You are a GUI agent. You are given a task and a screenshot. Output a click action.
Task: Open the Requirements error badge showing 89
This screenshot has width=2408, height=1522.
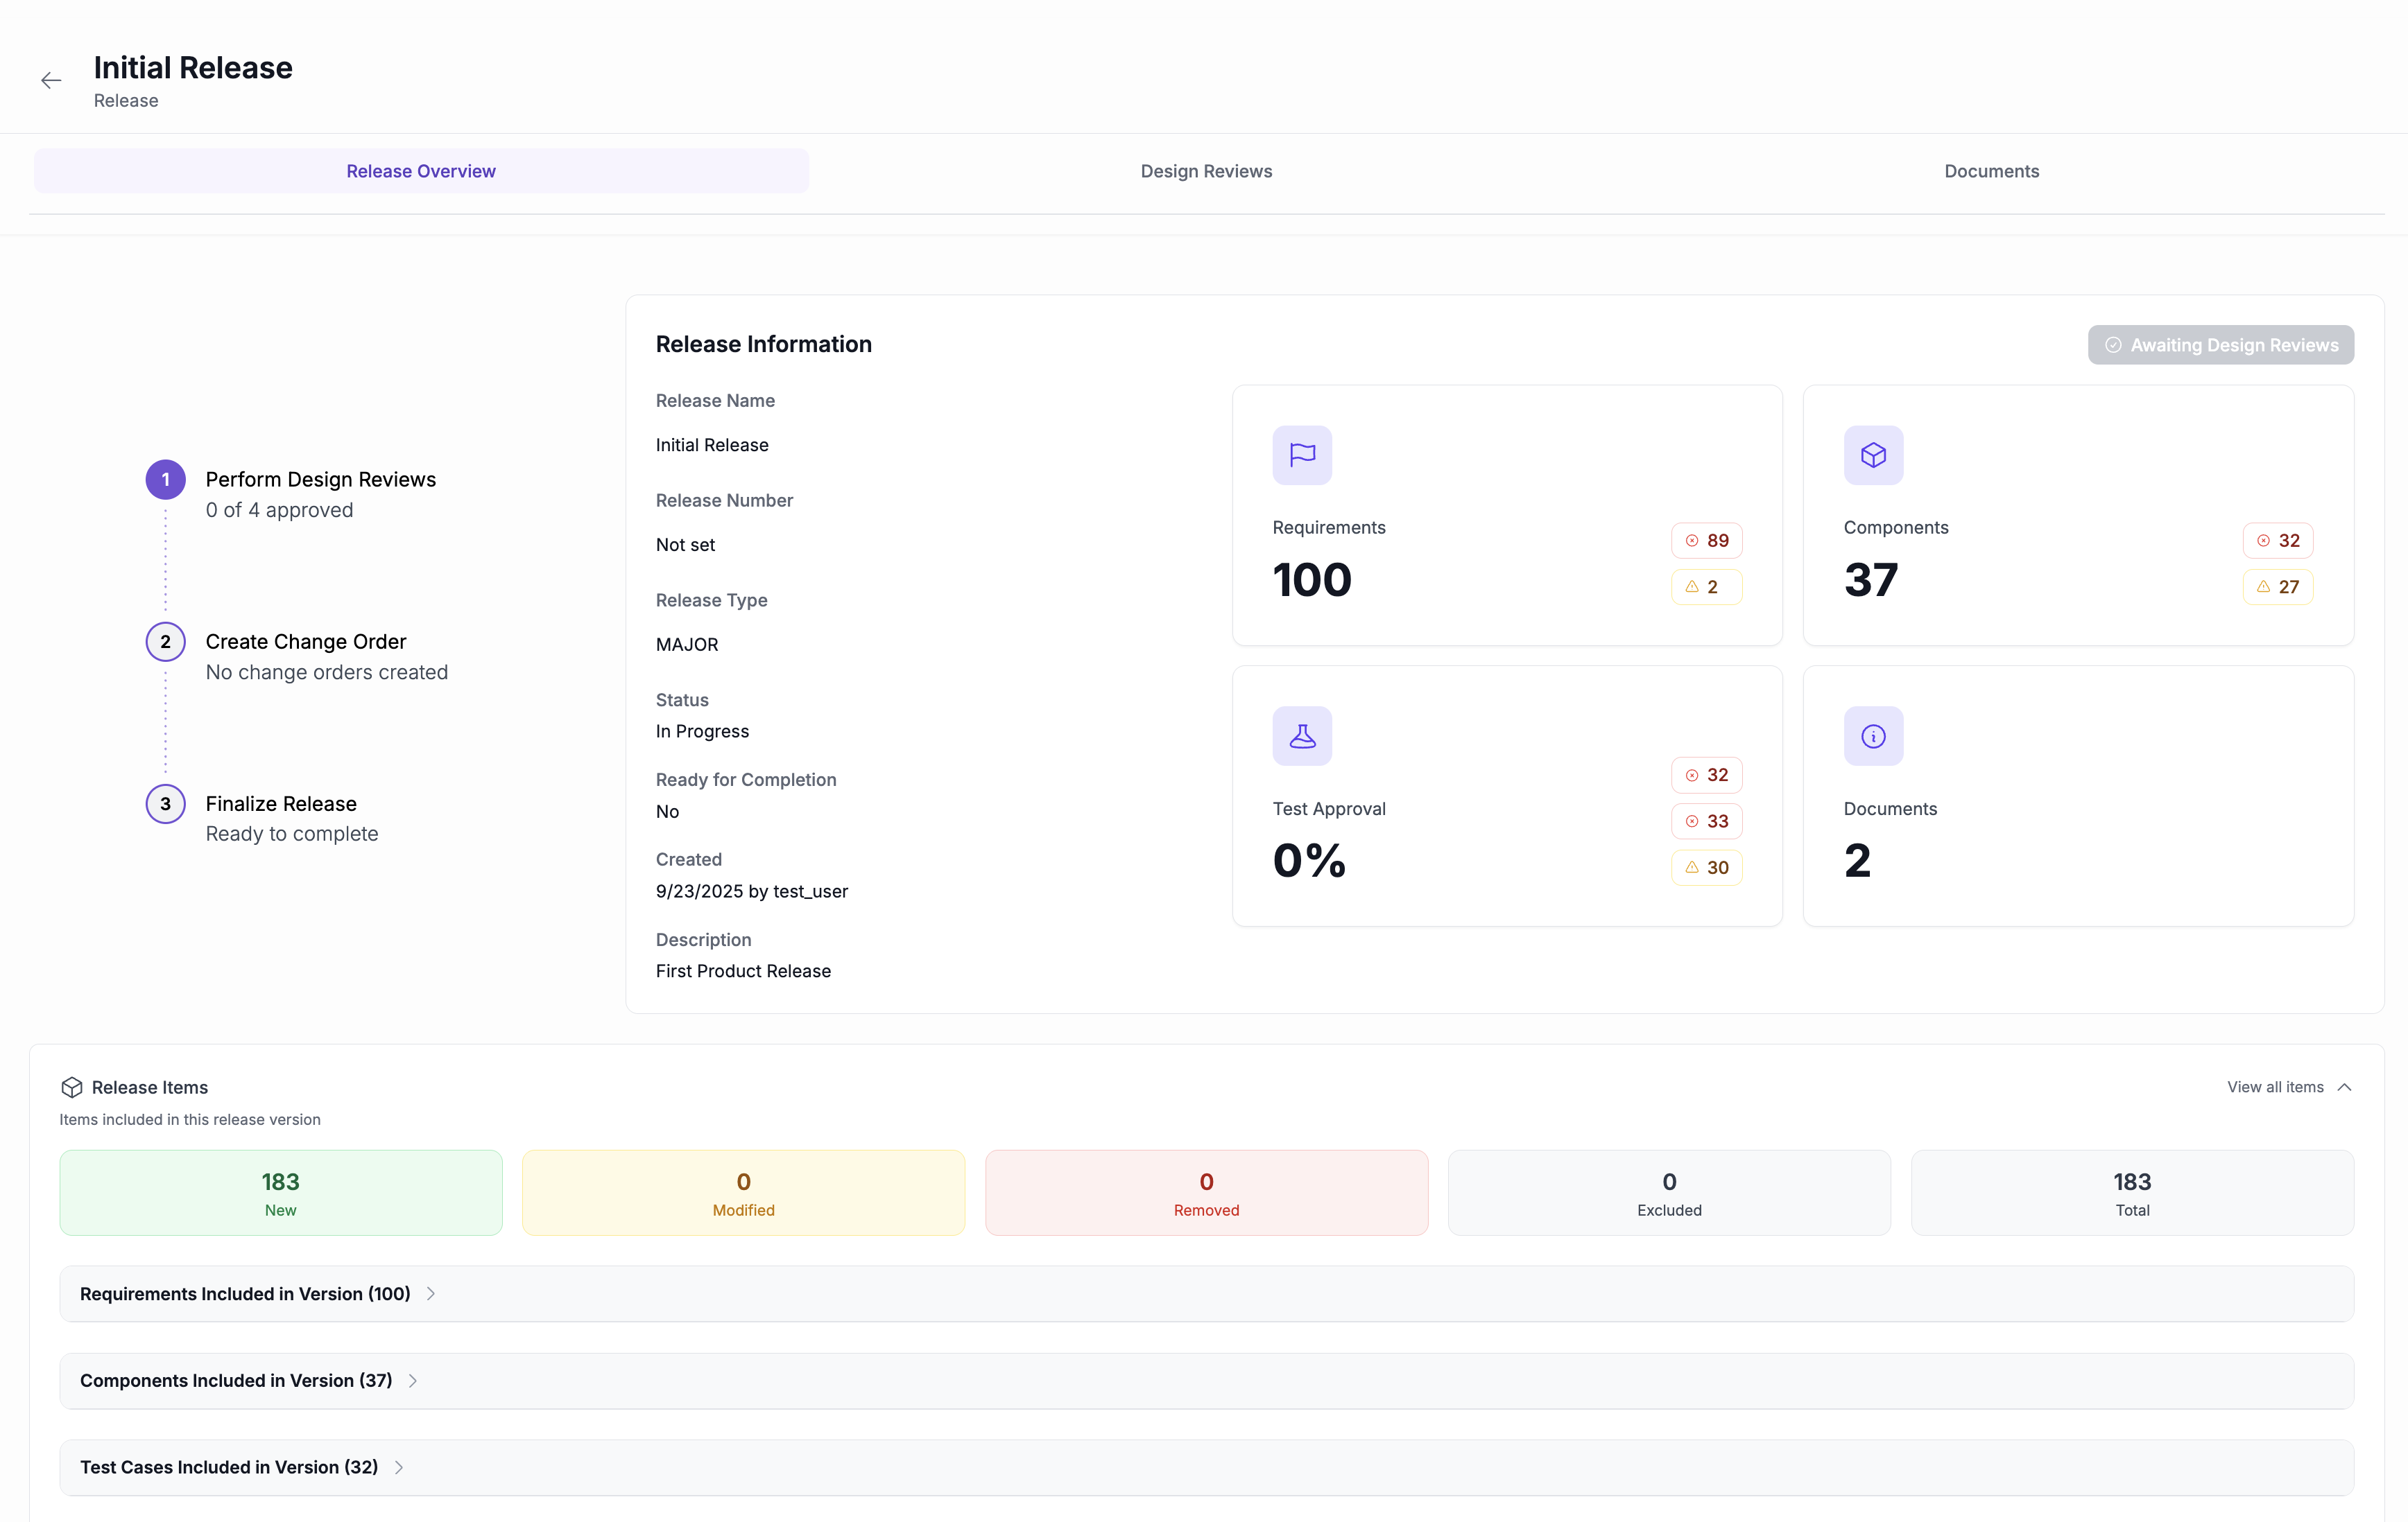coord(1707,540)
